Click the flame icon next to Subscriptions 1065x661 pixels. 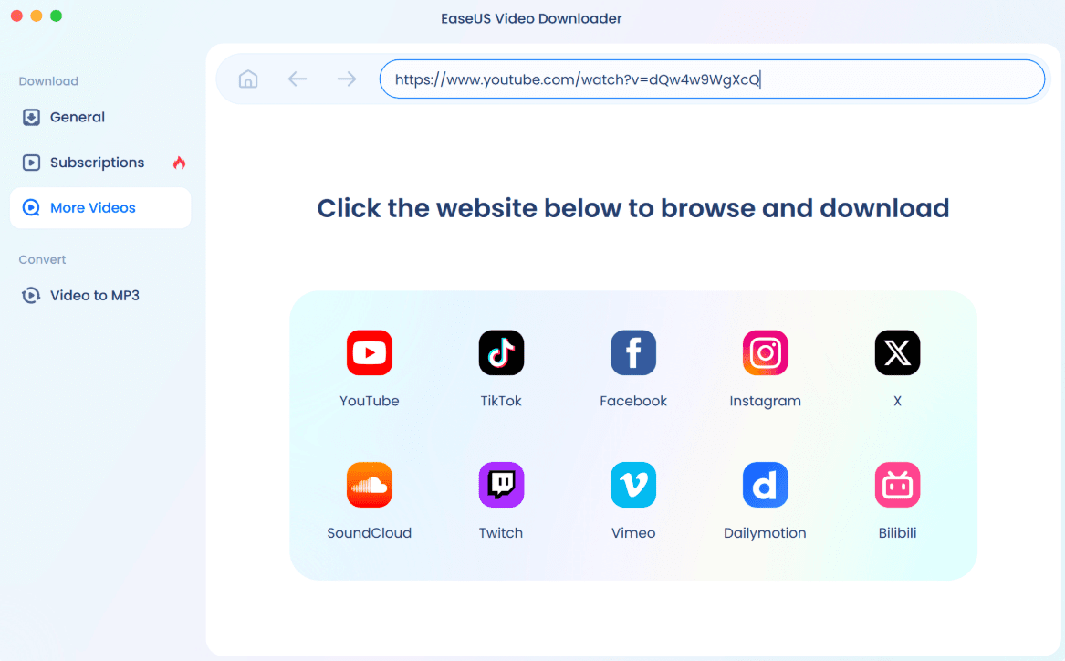[x=179, y=163]
